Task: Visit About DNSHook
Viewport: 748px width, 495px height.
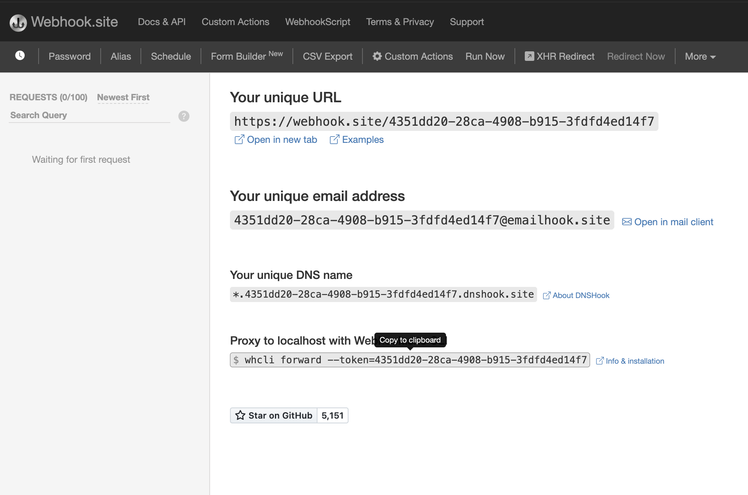Action: click(581, 295)
